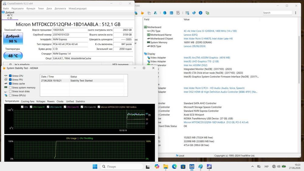
Task: Open the Intel UHD Graphics 770 link
Action: click(x=201, y=61)
